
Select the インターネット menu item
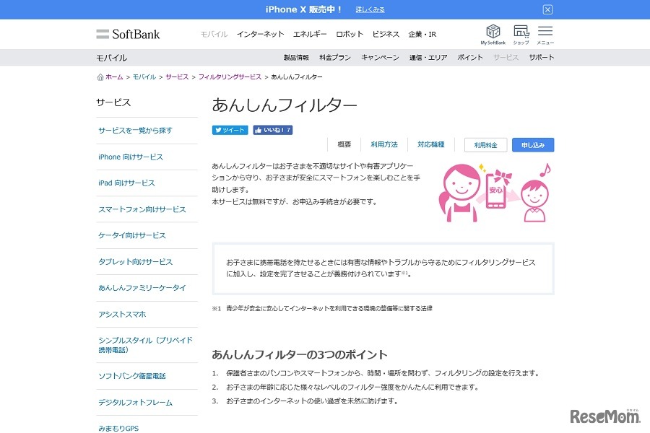point(260,35)
